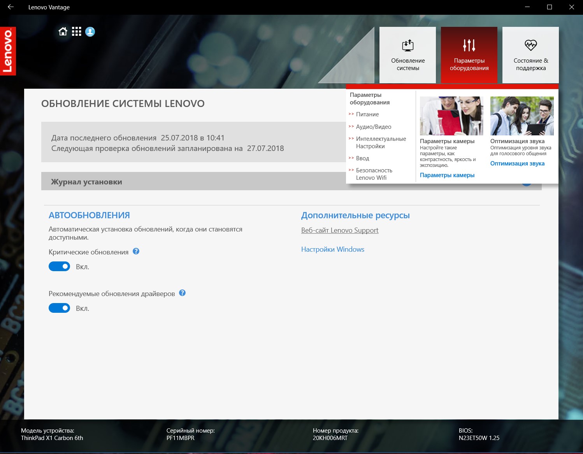This screenshot has height=454, width=583.
Task: Show help for Критические обновления
Action: (136, 251)
